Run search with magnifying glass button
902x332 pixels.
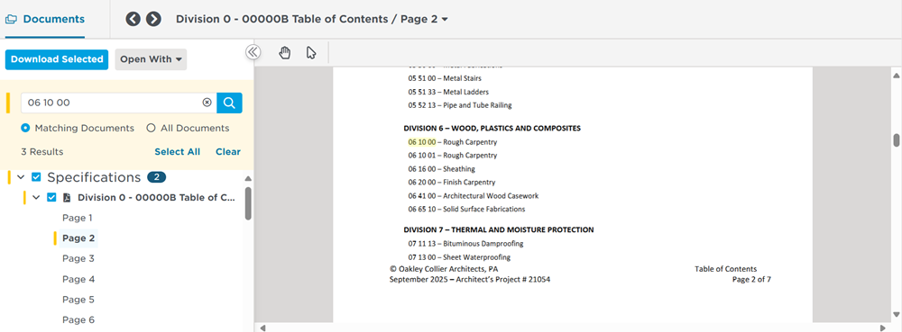click(x=229, y=103)
